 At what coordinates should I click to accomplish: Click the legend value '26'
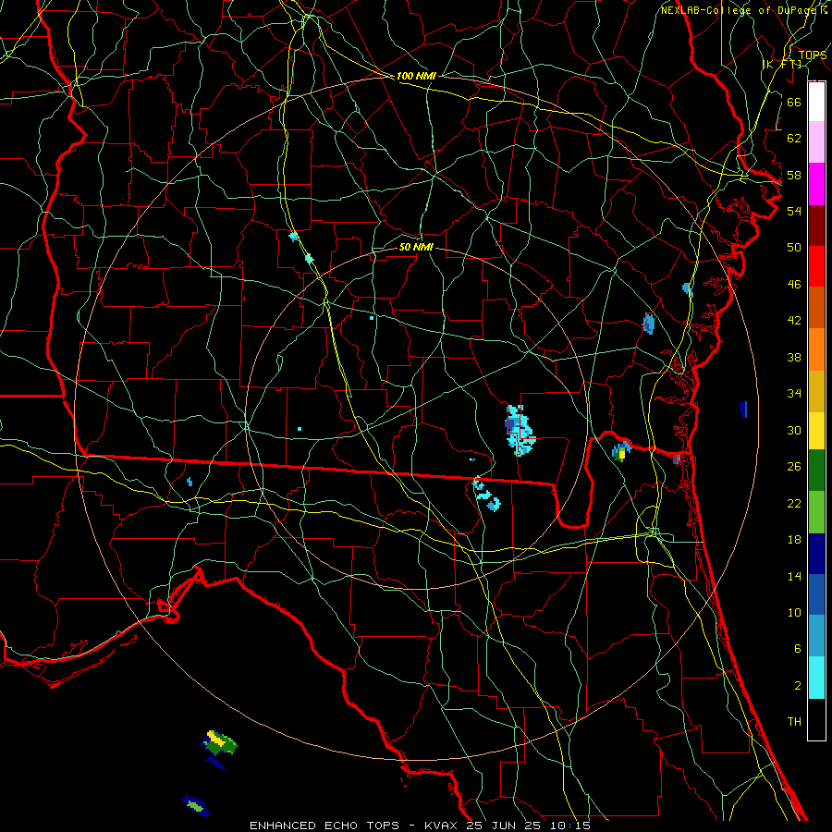click(x=794, y=467)
